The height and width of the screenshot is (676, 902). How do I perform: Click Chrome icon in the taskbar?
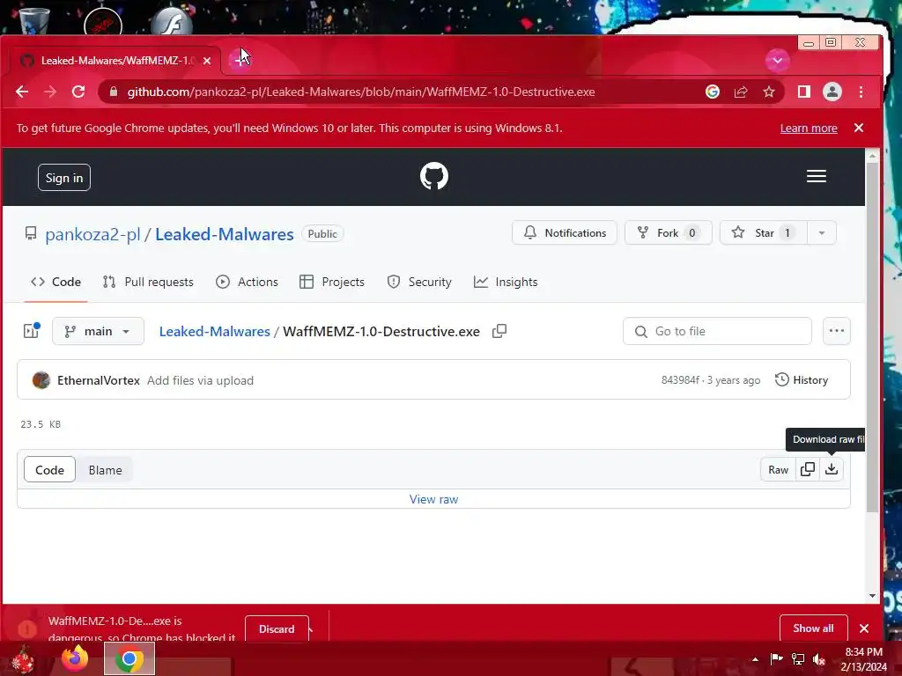[x=129, y=658]
